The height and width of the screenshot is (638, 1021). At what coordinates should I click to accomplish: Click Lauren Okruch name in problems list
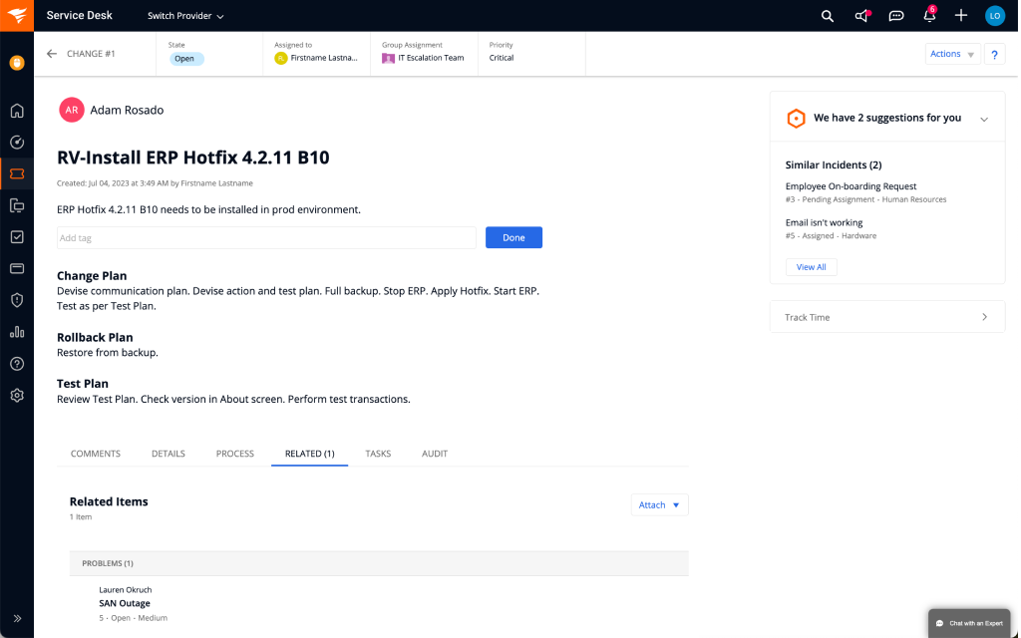coord(125,590)
